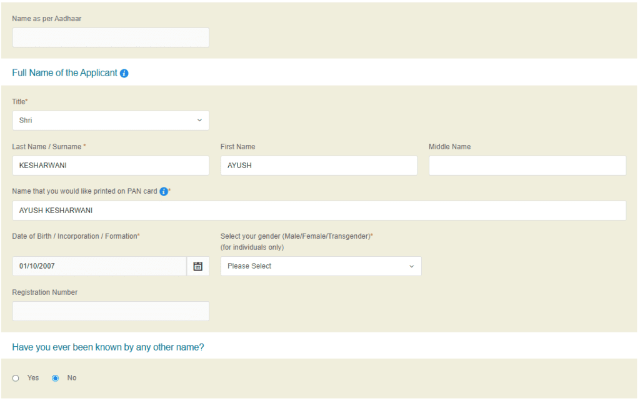640x403 pixels.
Task: Click the Yes label next to its radio button
Action: [32, 377]
